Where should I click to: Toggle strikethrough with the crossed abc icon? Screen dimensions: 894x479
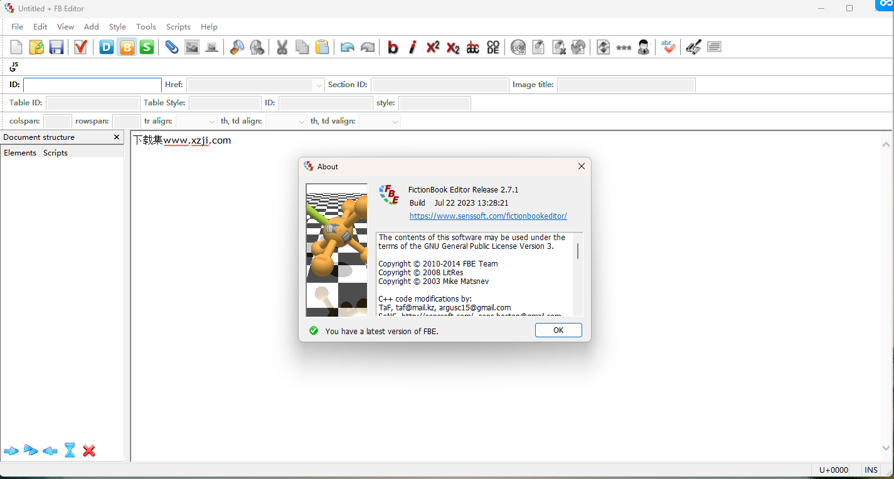[473, 47]
